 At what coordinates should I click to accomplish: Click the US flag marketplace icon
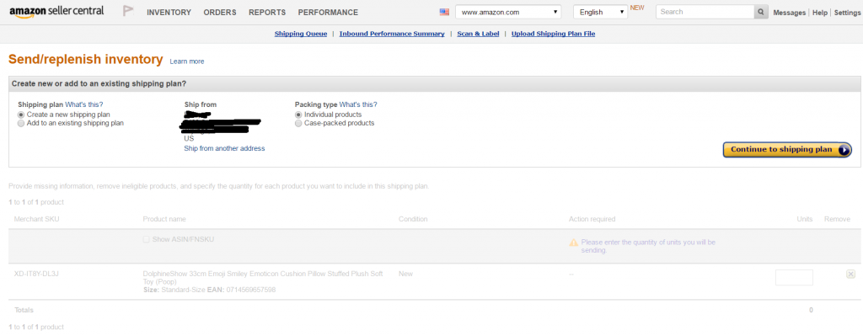[444, 12]
